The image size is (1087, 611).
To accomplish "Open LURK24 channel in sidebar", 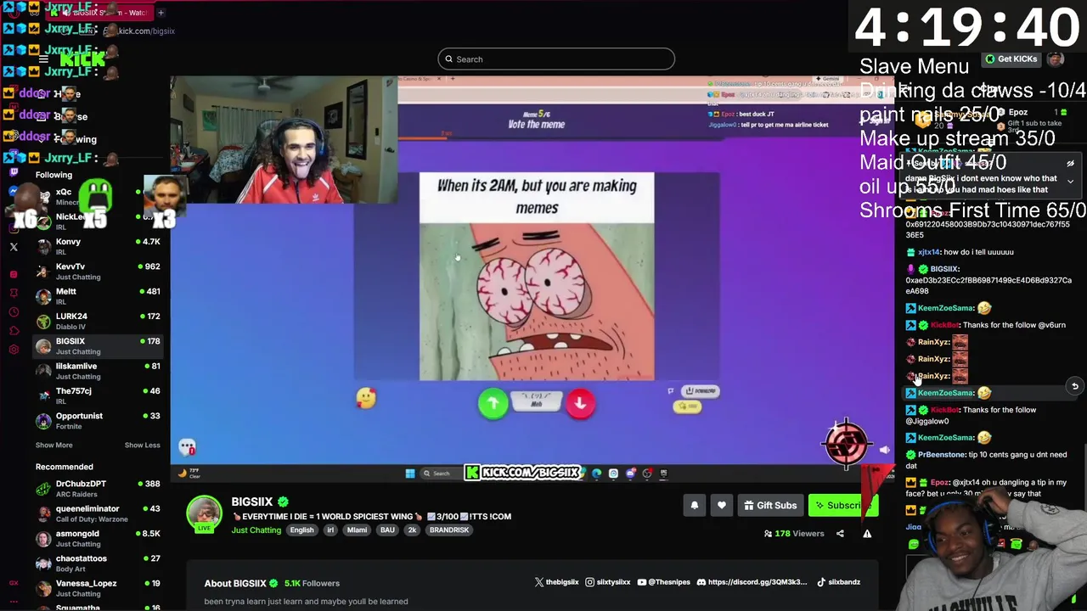I will pos(98,321).
